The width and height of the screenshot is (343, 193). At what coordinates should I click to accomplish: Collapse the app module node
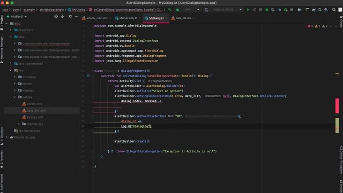(x=6, y=24)
